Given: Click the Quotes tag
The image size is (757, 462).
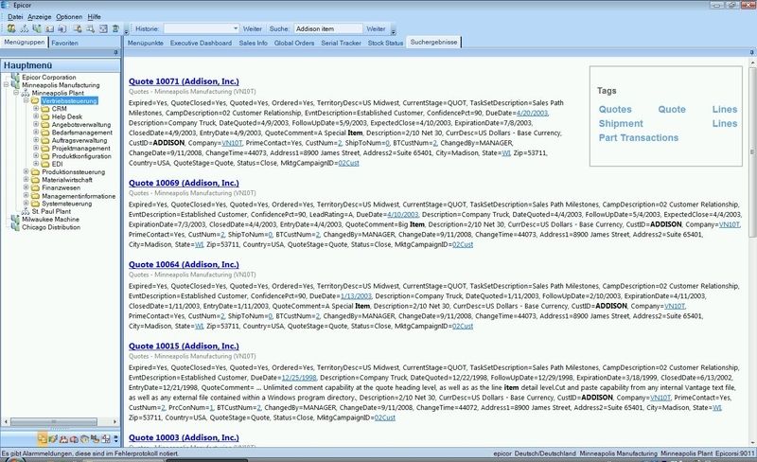Looking at the screenshot, I should [x=615, y=109].
